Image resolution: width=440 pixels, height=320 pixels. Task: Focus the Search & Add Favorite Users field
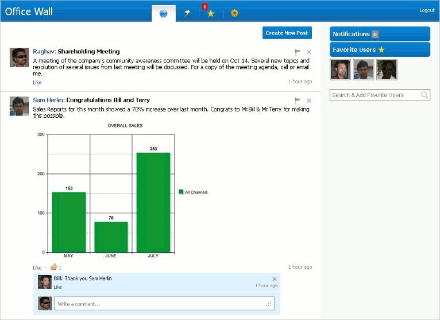click(x=380, y=95)
